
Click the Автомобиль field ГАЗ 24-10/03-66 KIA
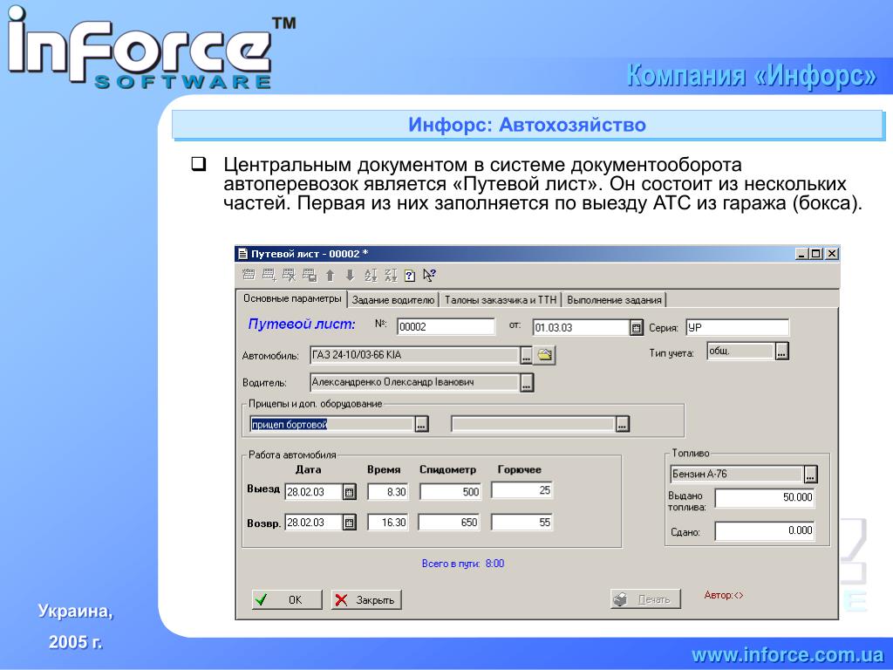pyautogui.click(x=414, y=355)
